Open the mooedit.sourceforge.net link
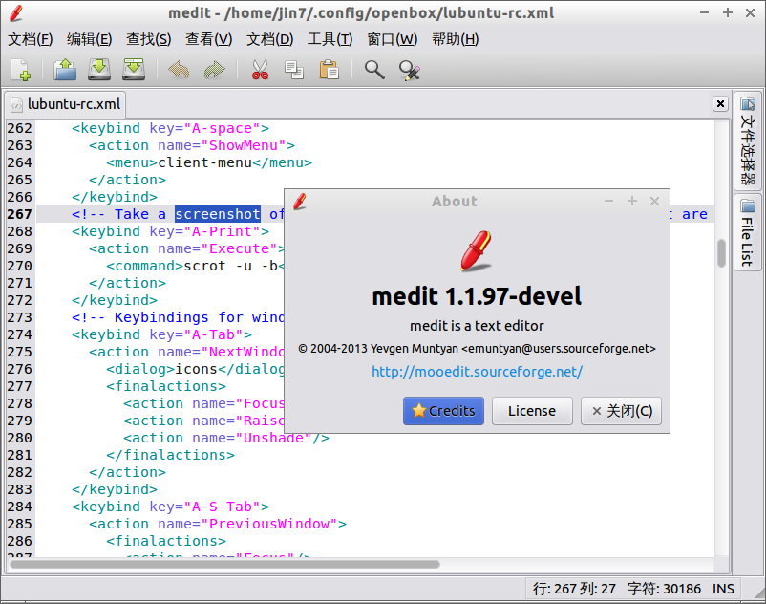This screenshot has height=604, width=766. point(477,372)
